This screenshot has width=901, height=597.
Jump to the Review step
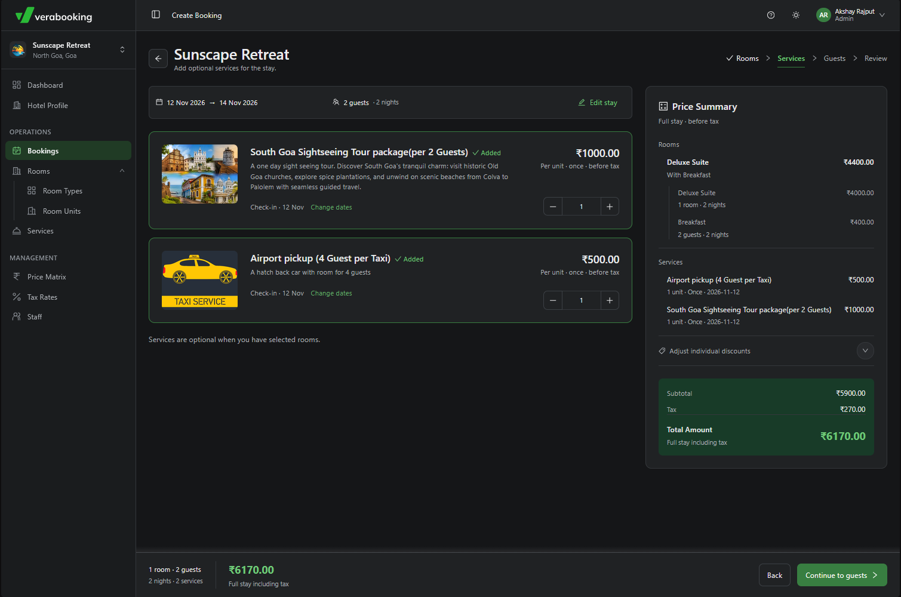pos(875,58)
